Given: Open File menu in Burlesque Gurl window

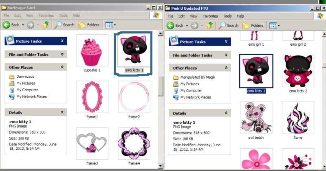Looking at the screenshot, I should pos(7,15).
